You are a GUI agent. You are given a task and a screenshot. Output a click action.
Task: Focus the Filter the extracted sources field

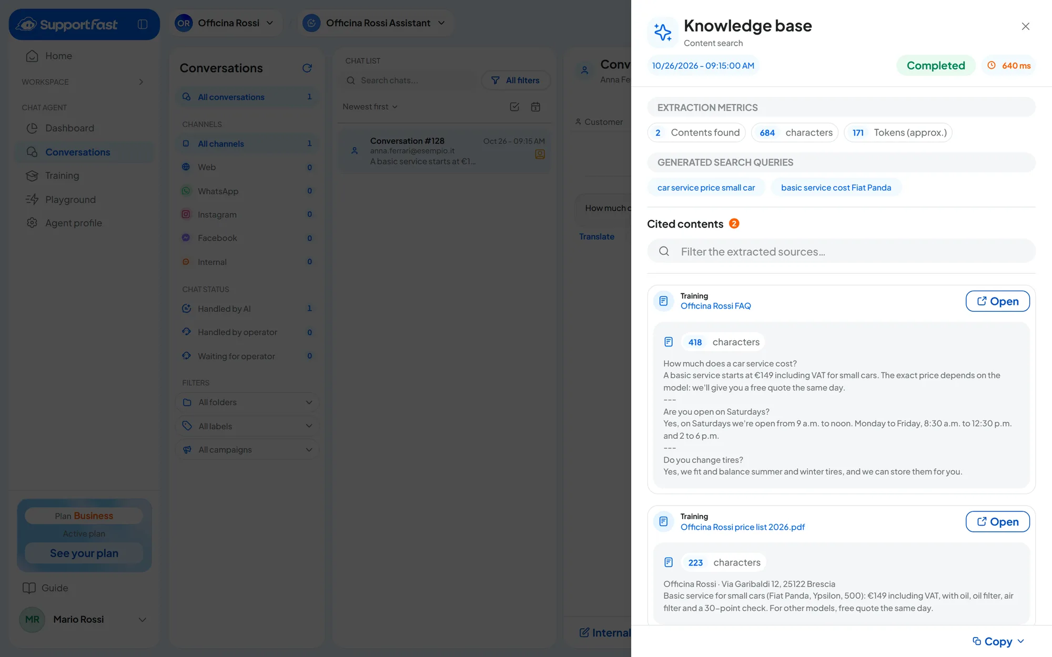pyautogui.click(x=841, y=251)
